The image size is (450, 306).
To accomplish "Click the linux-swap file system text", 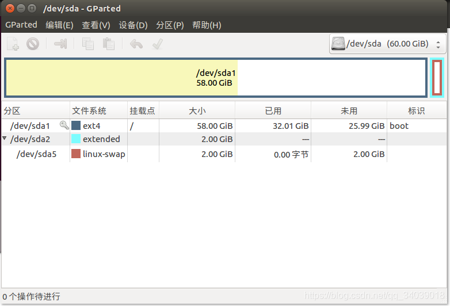I will [x=104, y=154].
